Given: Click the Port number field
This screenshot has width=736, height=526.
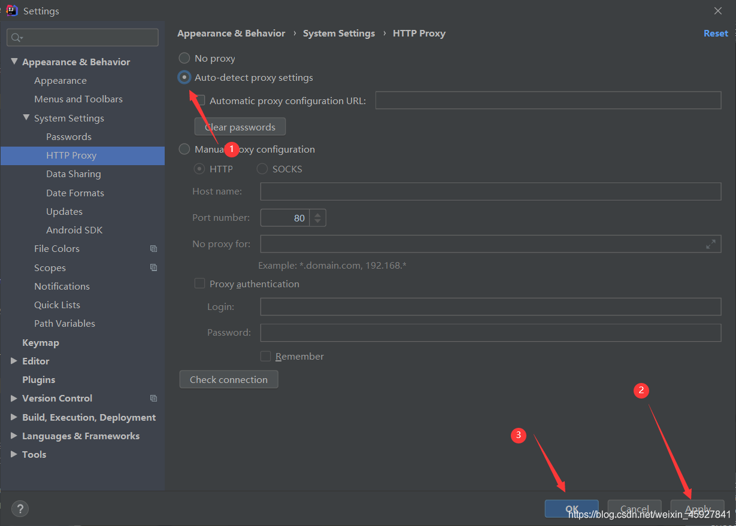Looking at the screenshot, I should pos(285,218).
